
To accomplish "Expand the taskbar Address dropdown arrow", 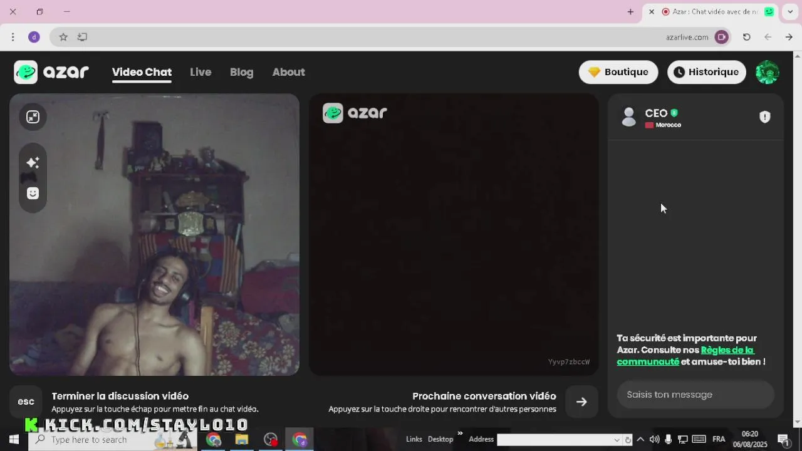I will [617, 439].
